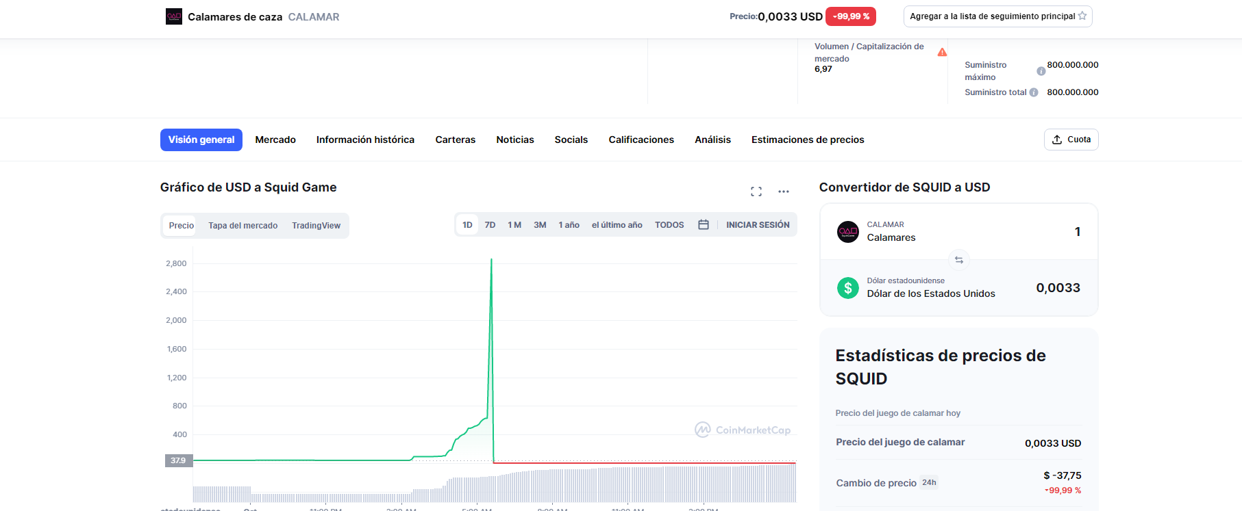Click the volume/market cap value 6,97
The width and height of the screenshot is (1242, 511).
click(x=823, y=69)
